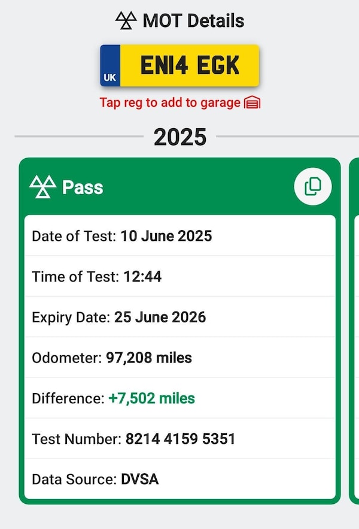Viewport: 359px width, 529px height.
Task: Click the 'Tap reg to add to garage' link
Action: tap(170, 102)
